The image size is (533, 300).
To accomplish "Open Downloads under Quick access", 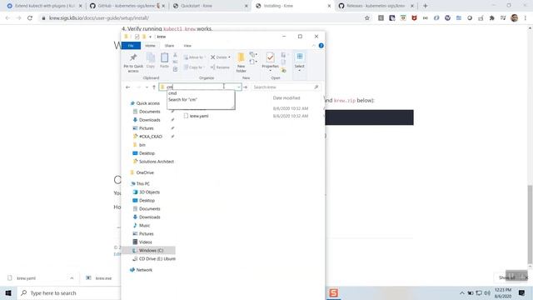I will (x=150, y=120).
